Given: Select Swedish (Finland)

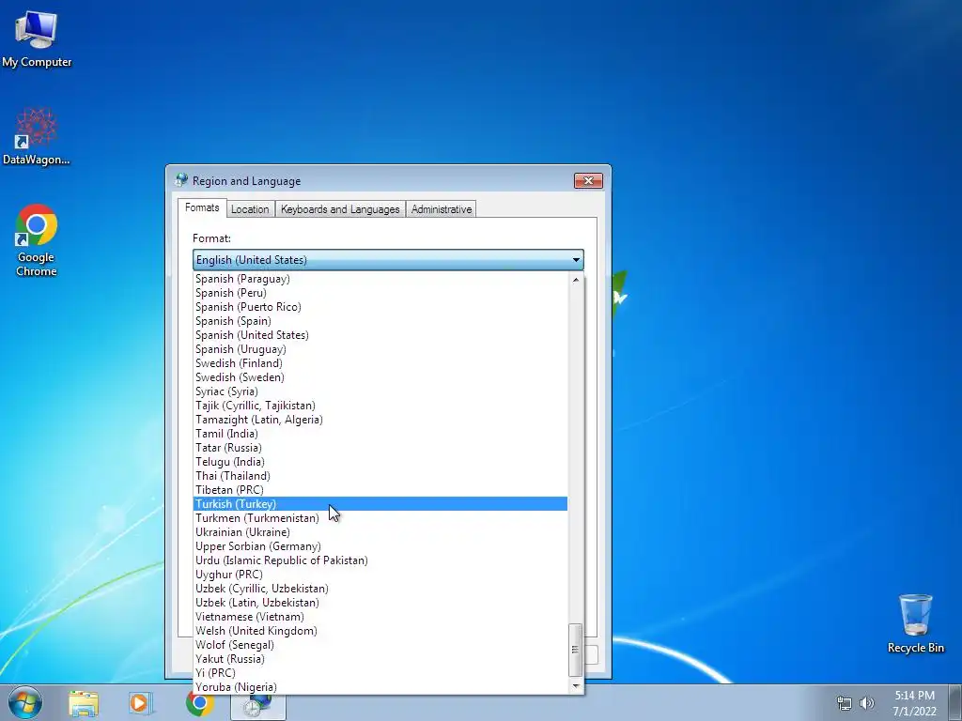Looking at the screenshot, I should [380, 363].
